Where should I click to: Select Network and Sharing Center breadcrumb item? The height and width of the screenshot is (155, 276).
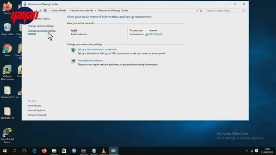(x=113, y=10)
